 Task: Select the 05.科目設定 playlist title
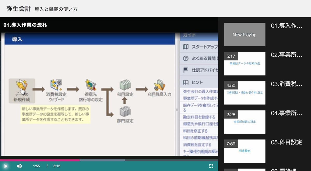[x=287, y=142]
